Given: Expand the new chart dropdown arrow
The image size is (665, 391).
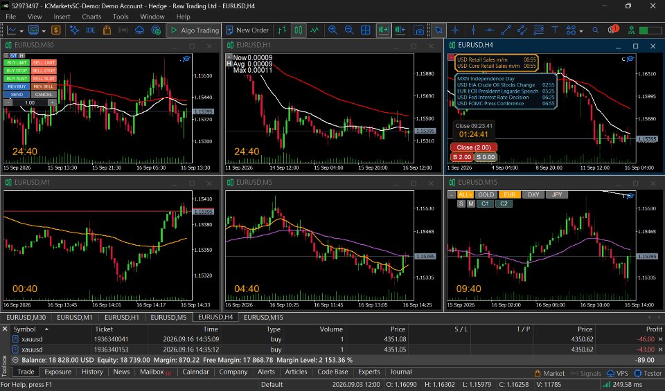Looking at the screenshot, I should coord(21,30).
